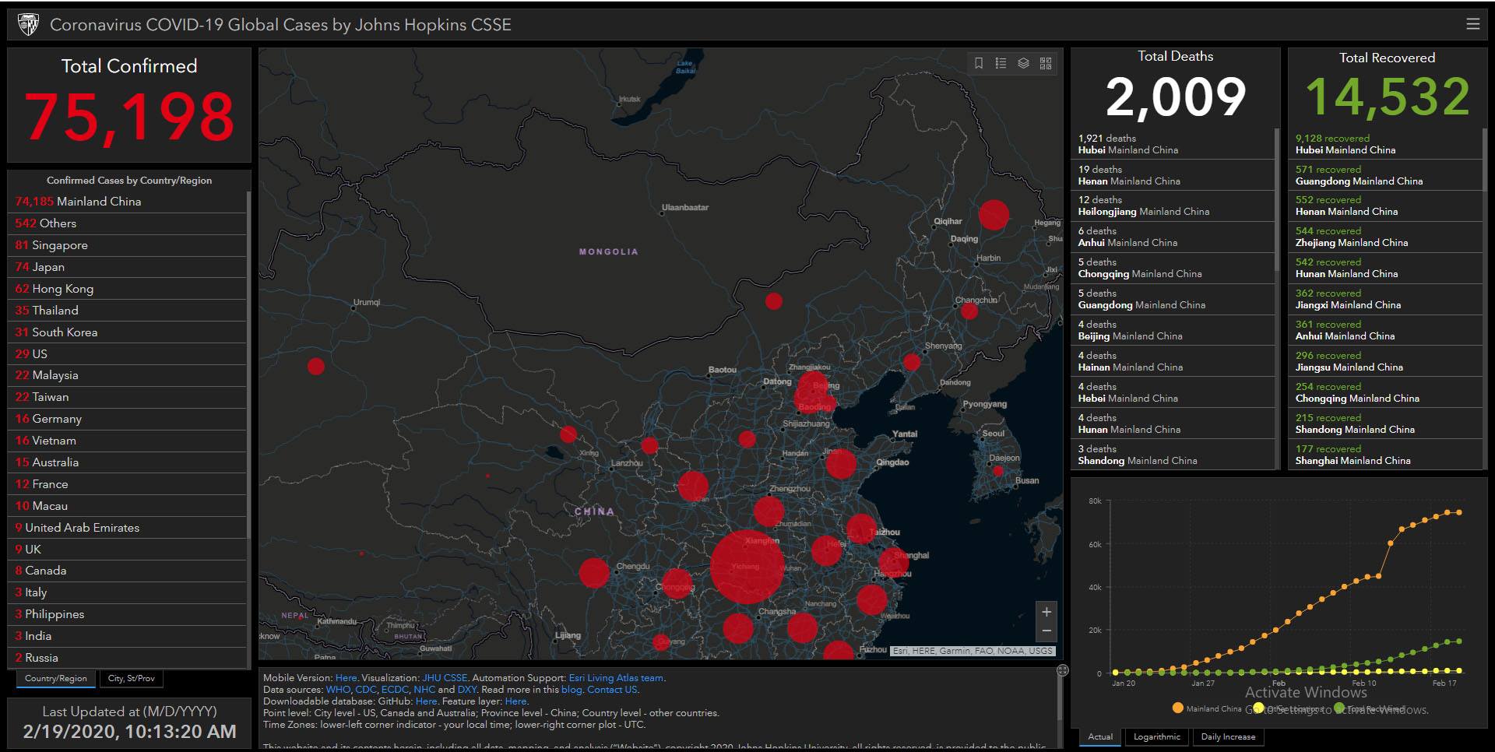The width and height of the screenshot is (1495, 752).
Task: Click the Total Deaths list scrollbar
Action: (x=1276, y=199)
